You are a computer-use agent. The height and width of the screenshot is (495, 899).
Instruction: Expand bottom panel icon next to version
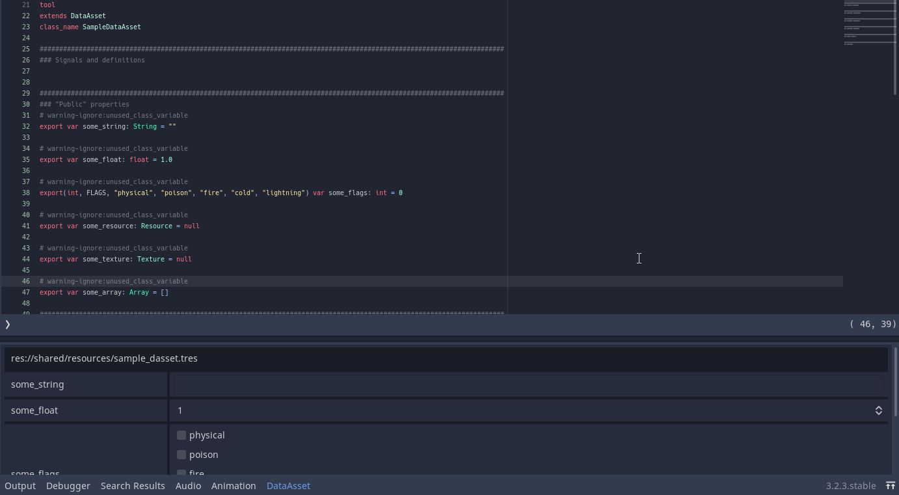(x=891, y=486)
